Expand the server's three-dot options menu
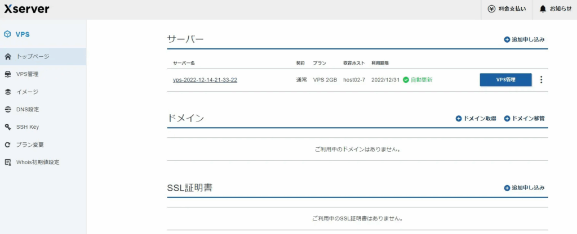The image size is (577, 234). [541, 80]
